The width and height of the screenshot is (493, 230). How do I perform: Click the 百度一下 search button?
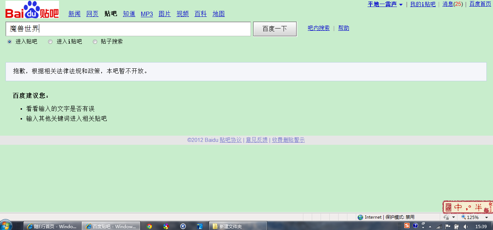(x=275, y=29)
